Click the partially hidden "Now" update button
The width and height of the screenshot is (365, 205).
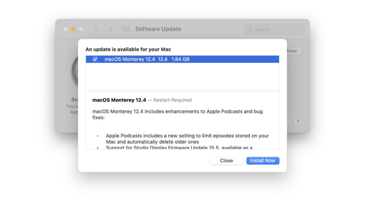[x=294, y=51]
